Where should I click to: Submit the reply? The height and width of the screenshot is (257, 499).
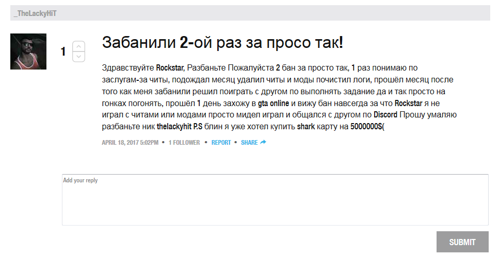(x=462, y=242)
